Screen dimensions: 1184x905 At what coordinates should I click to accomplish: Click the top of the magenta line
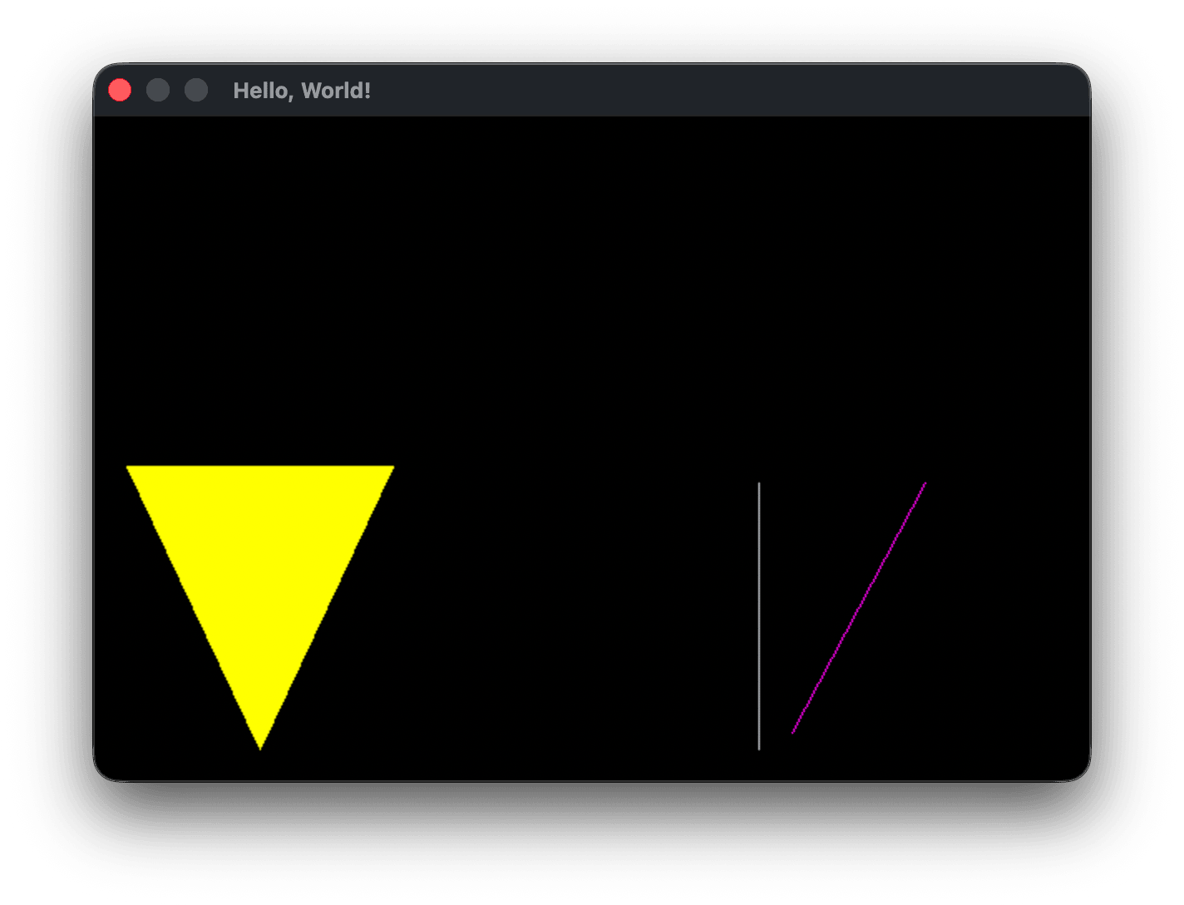(923, 484)
